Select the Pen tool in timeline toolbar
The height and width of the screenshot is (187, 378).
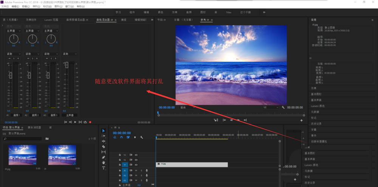pos(104,157)
